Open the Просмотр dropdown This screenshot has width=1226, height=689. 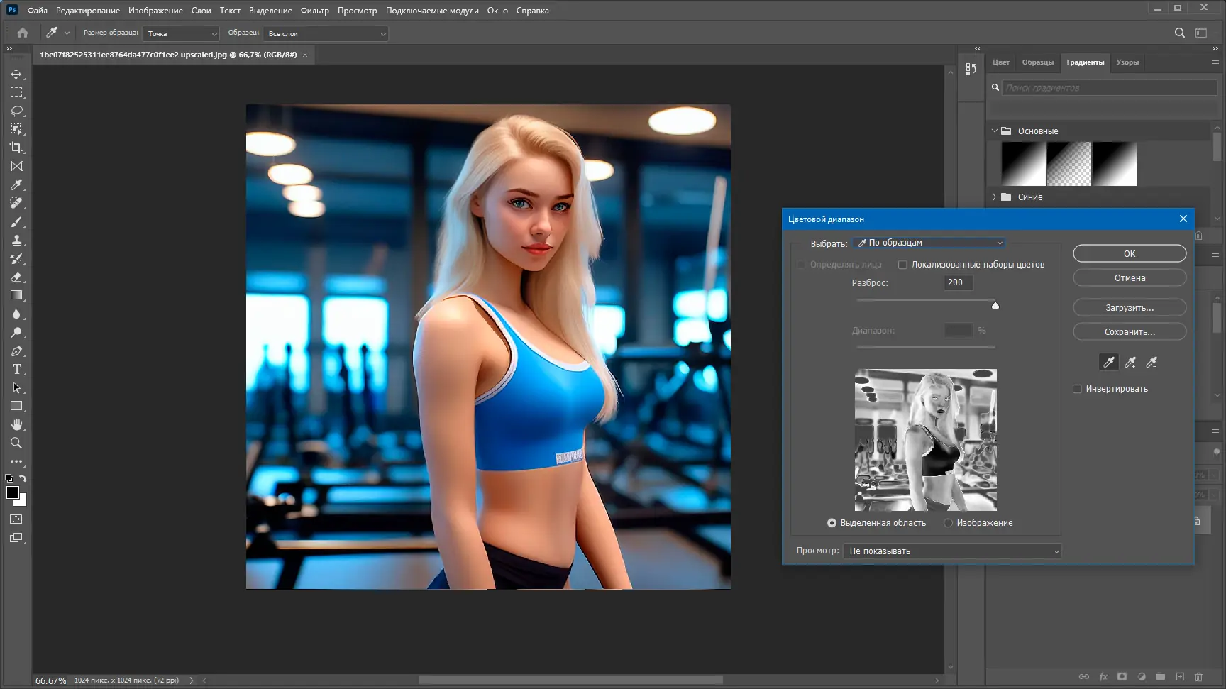coord(952,551)
